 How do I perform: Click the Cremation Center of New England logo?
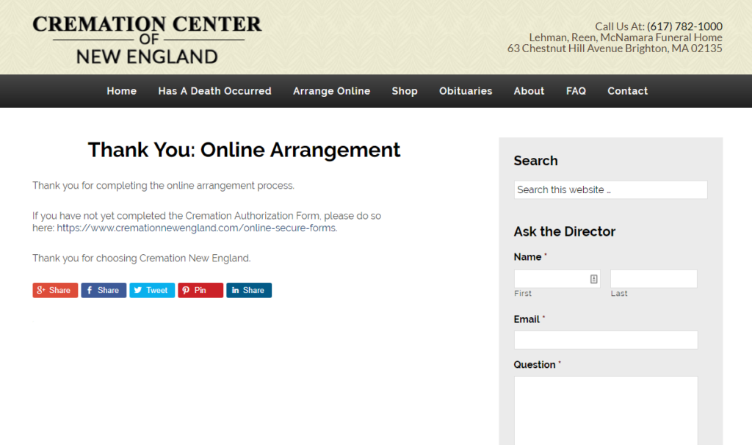tap(147, 40)
